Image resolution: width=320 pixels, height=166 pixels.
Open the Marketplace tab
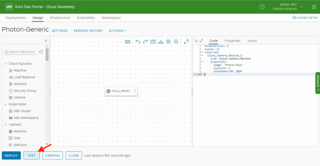tap(111, 18)
